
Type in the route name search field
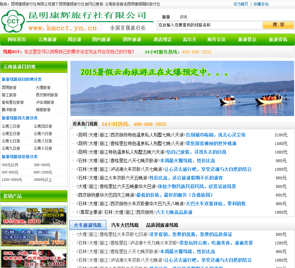pyautogui.click(x=209, y=25)
